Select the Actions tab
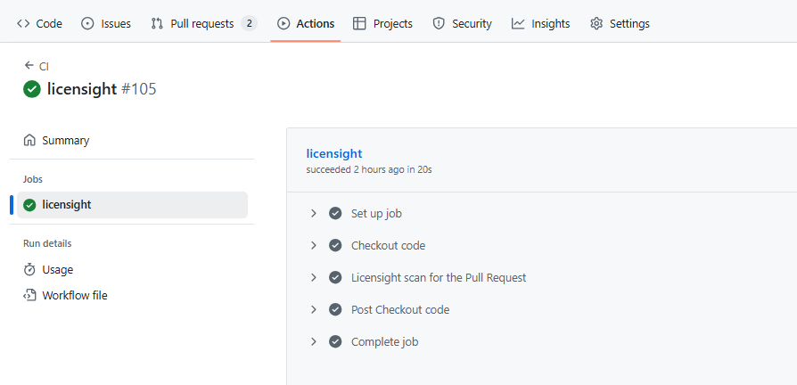 point(306,23)
